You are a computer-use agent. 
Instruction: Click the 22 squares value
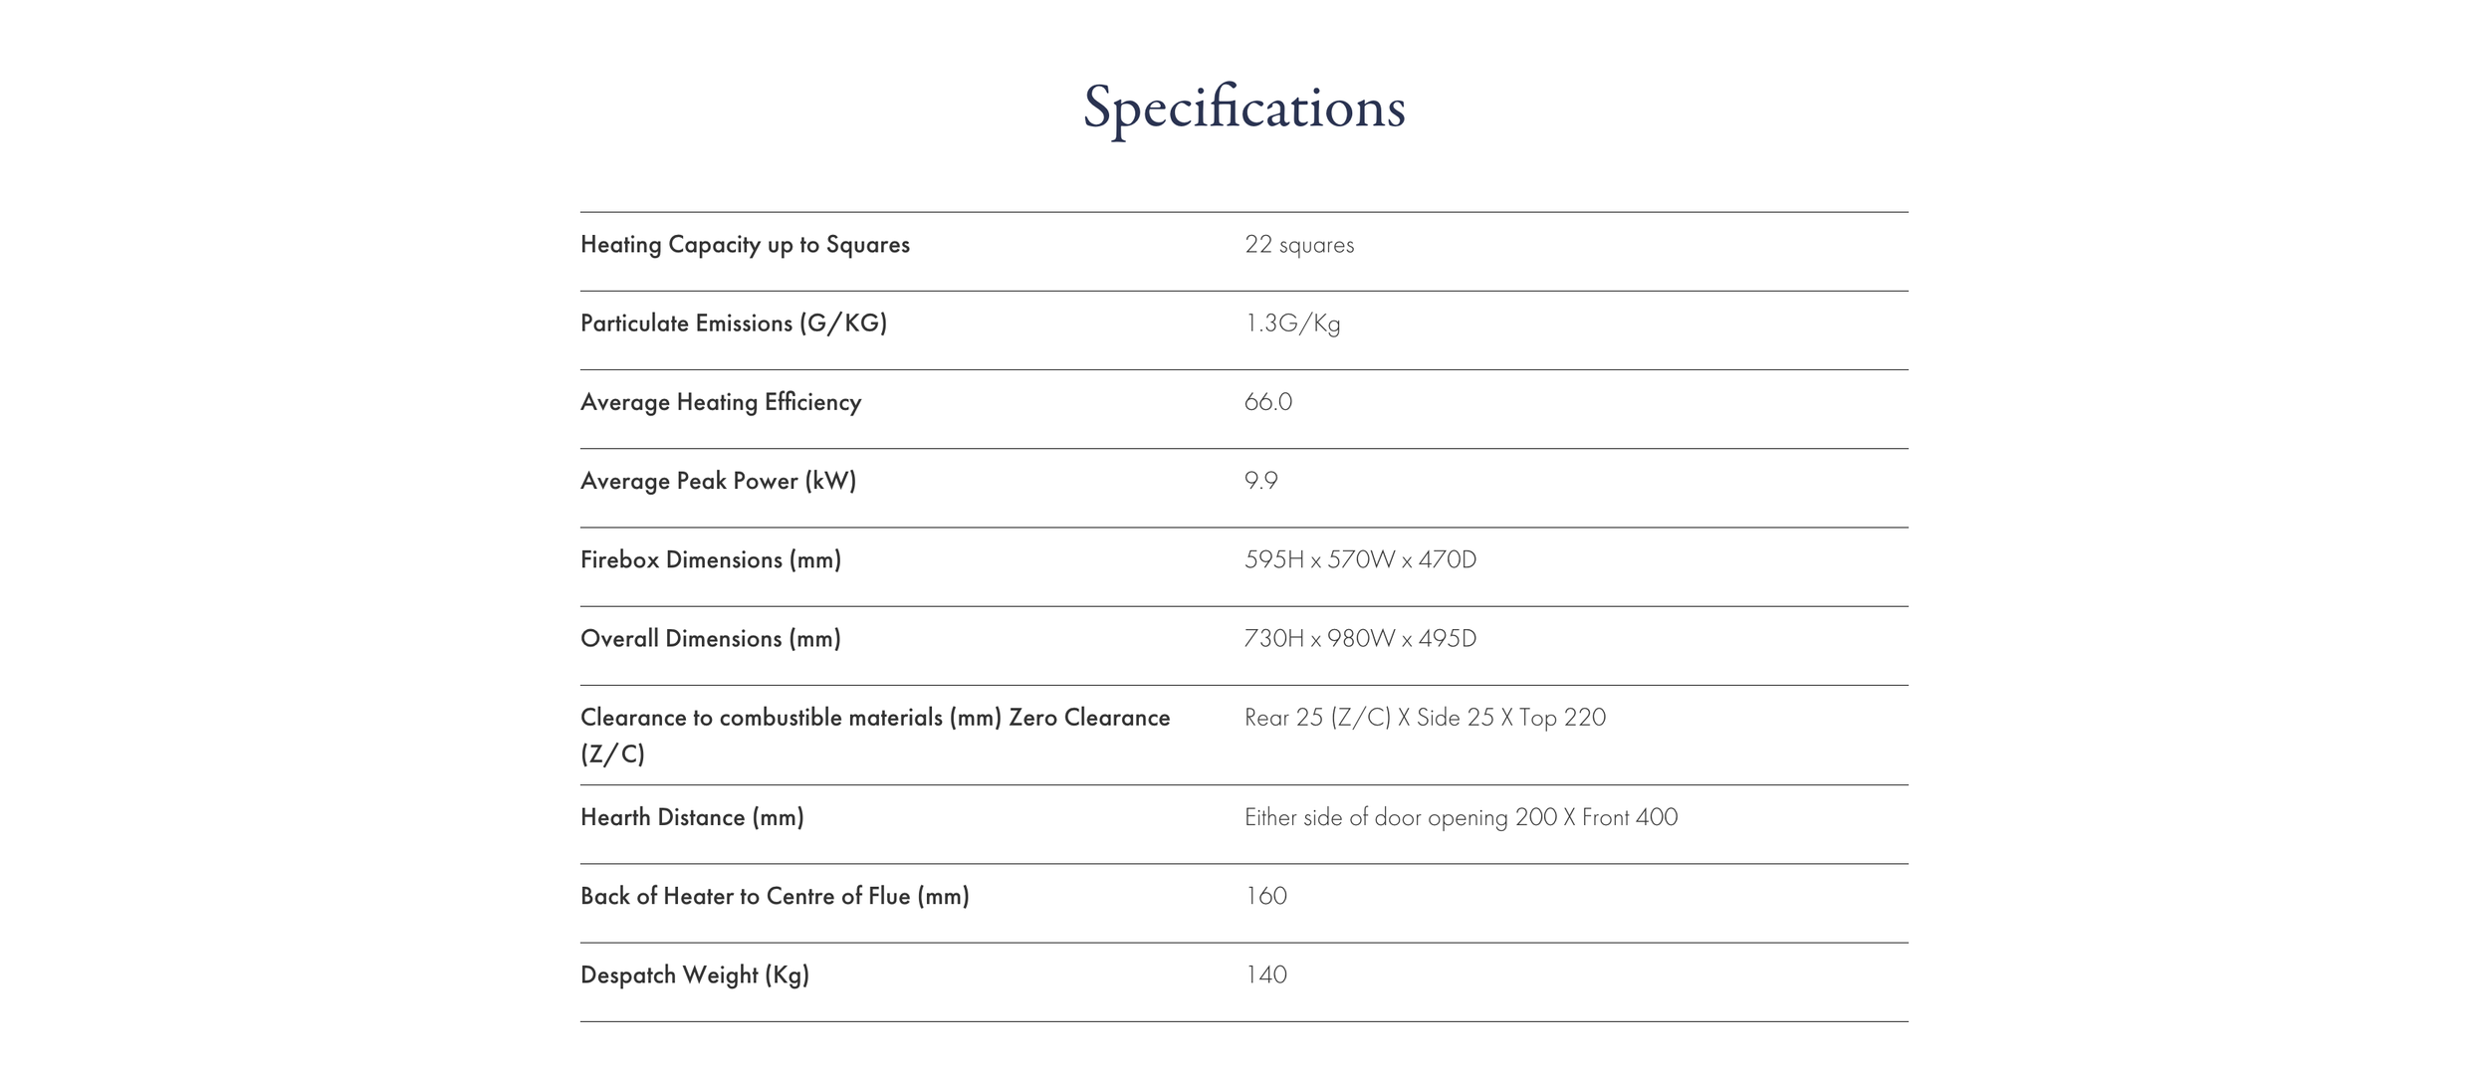pos(1299,245)
